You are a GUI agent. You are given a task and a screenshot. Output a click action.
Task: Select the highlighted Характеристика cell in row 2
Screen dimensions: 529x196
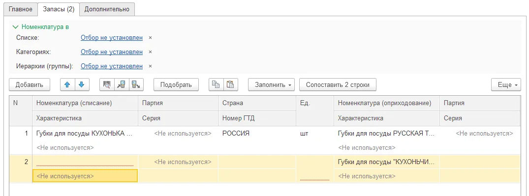tap(85, 176)
